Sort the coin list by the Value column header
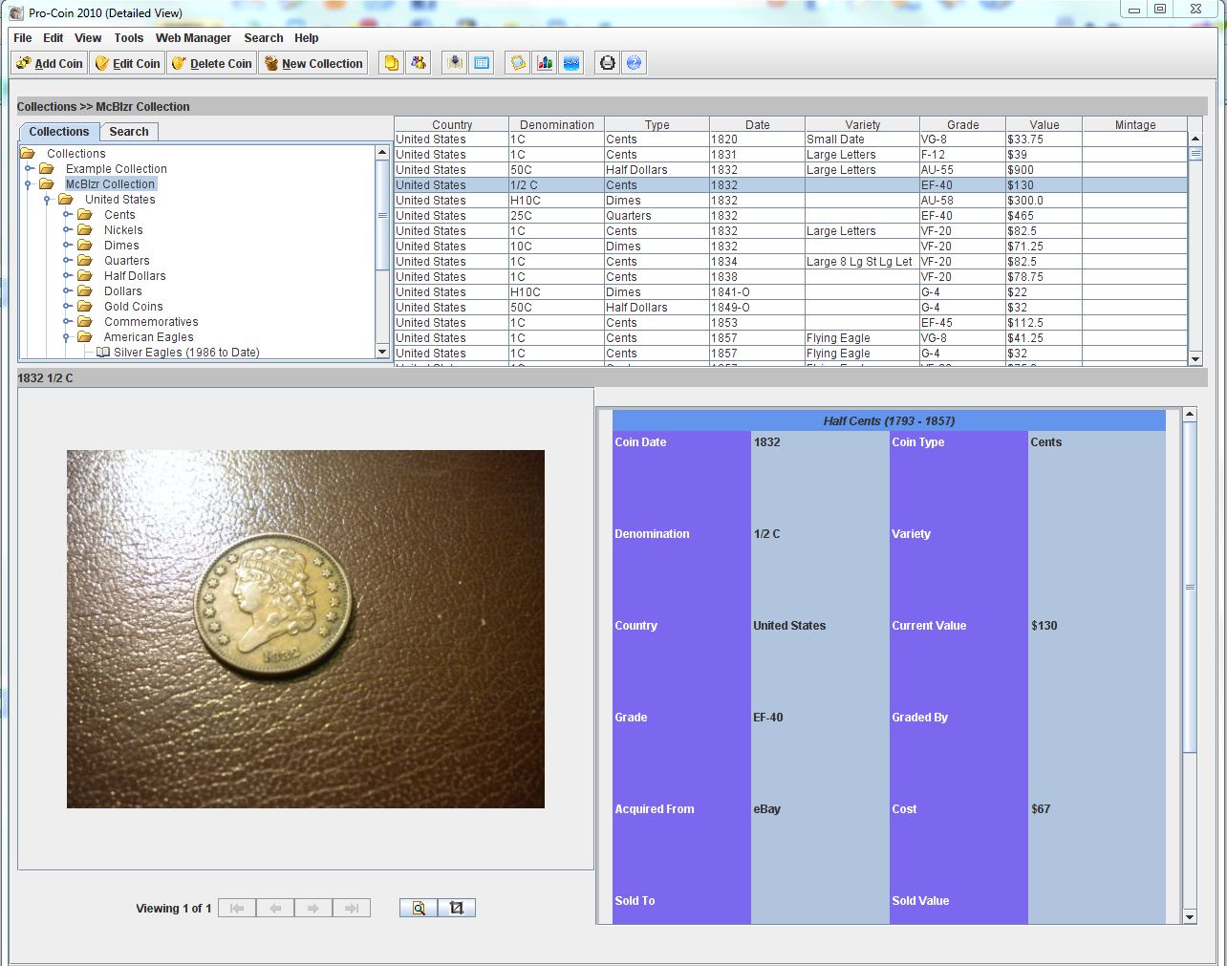Screen dimensions: 1227x966 pos(1044,124)
